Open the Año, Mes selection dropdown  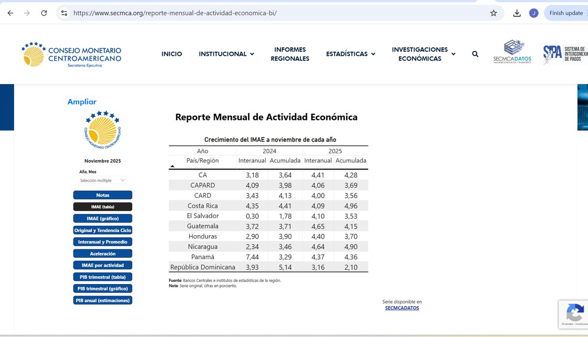click(x=103, y=180)
